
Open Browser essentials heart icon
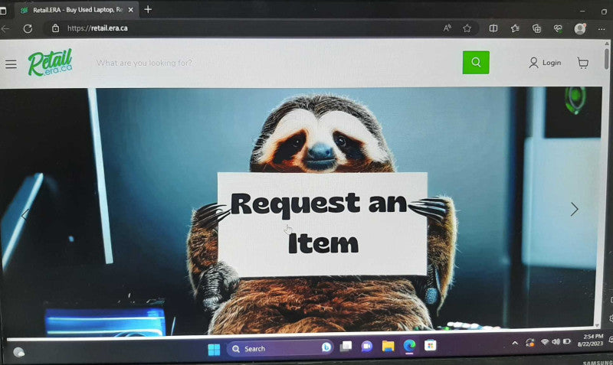point(558,28)
